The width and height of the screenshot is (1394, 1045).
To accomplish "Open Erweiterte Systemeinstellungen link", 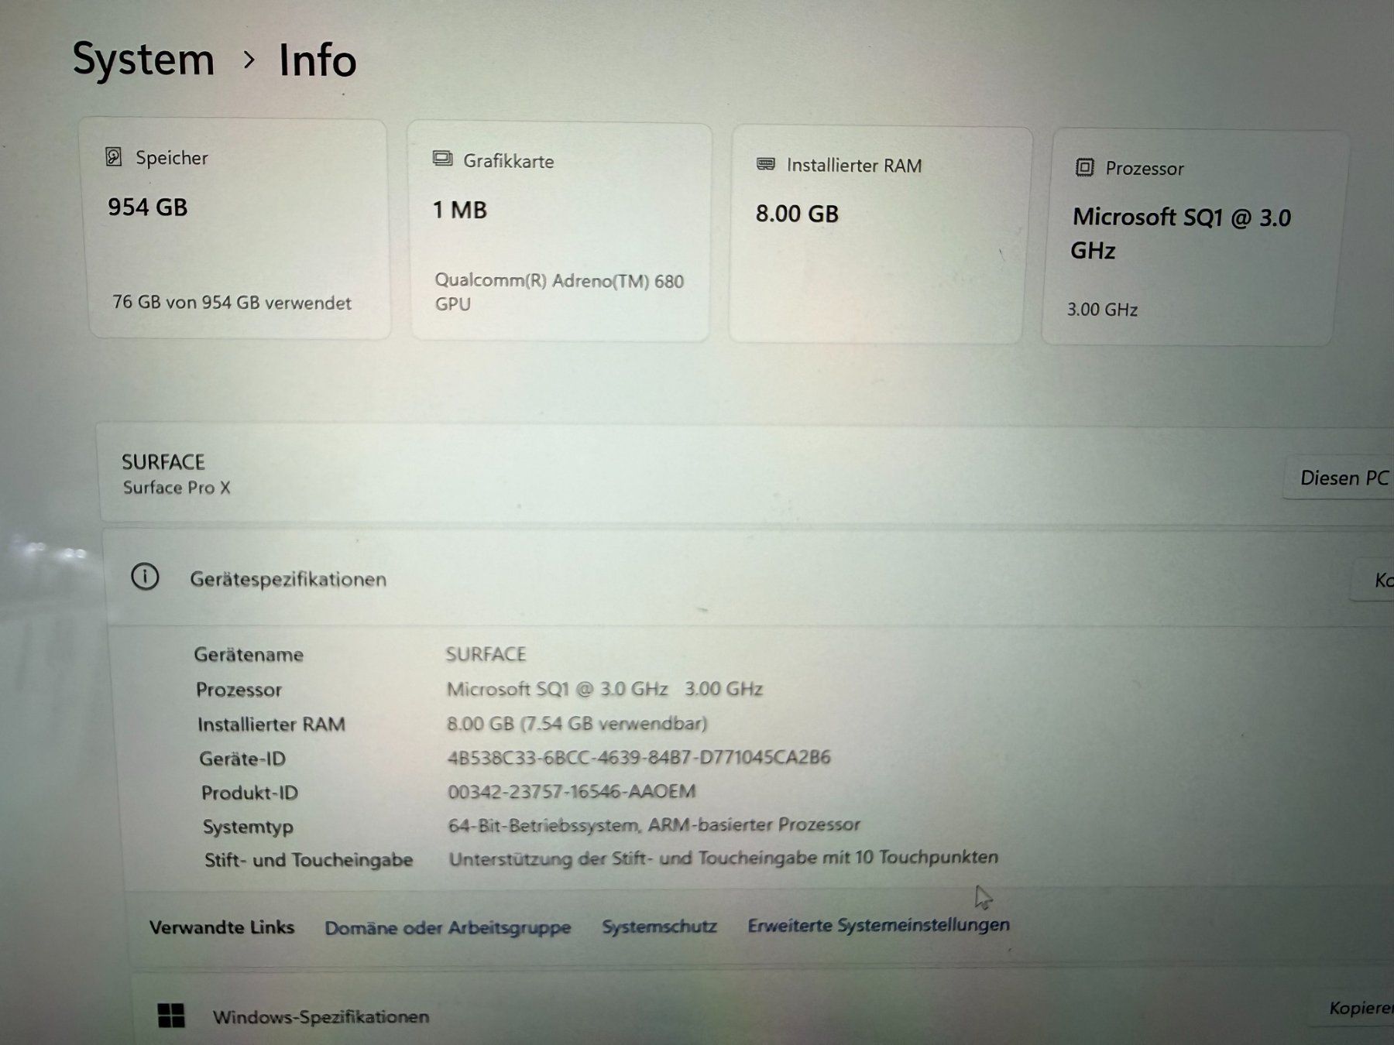I will (x=878, y=925).
